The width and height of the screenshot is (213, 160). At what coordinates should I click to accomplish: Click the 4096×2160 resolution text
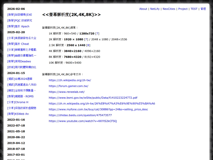(92, 51)
